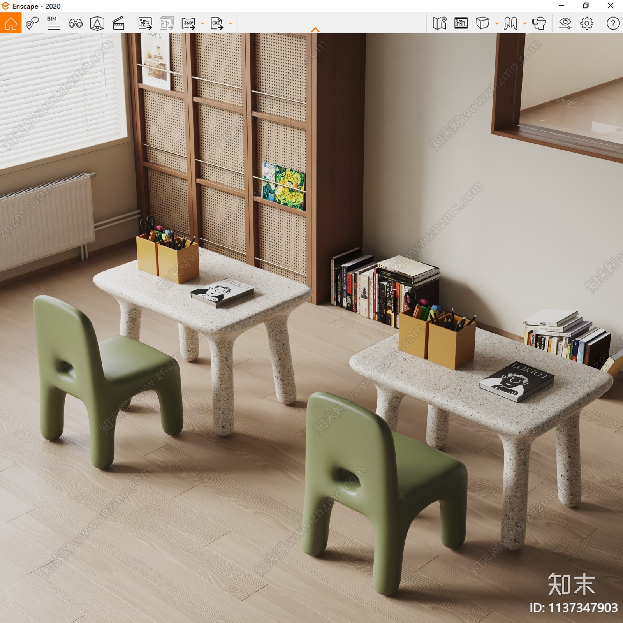623x623 pixels.
Task: Toggle the BIM information mode
Action: (x=53, y=23)
